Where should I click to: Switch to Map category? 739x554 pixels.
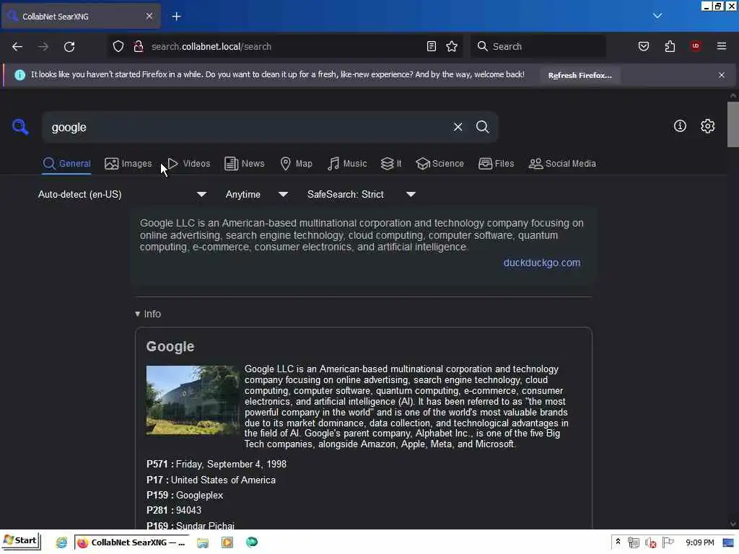(x=296, y=164)
